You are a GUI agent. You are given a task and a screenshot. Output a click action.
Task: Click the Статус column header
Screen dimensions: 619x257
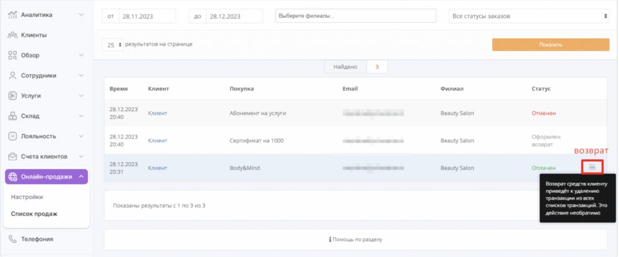point(541,89)
